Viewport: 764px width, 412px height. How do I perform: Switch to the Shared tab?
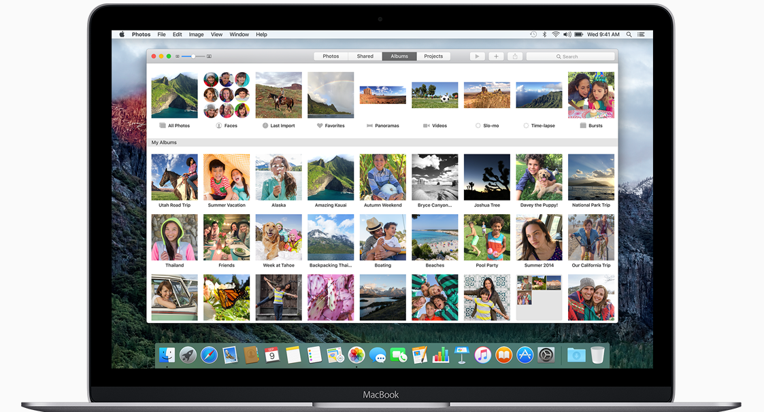[365, 56]
